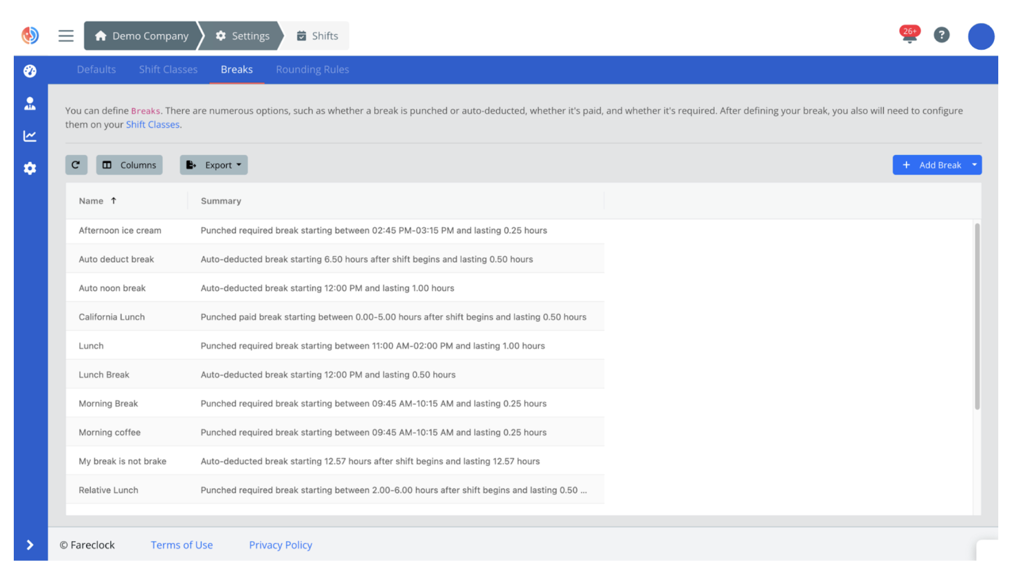Switch to the Shift Classes tab
The width and height of the screenshot is (1020, 573).
168,70
